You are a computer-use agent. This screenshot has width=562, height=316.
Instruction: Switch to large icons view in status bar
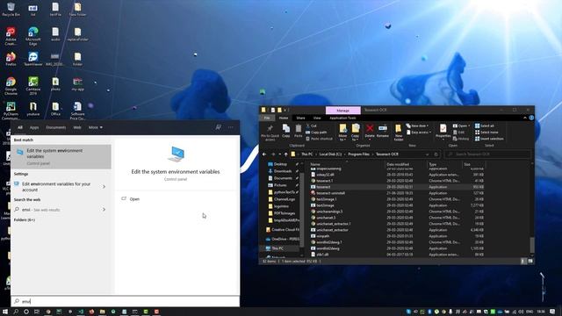tap(530, 262)
